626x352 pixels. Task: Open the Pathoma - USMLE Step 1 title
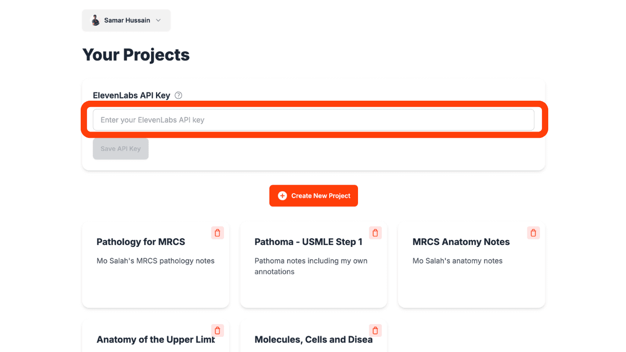[x=309, y=242]
